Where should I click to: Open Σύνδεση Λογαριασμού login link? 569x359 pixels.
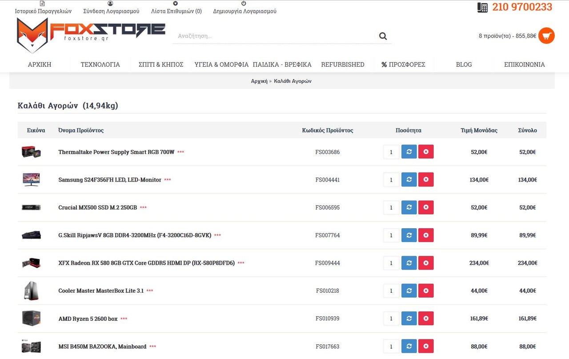tap(111, 8)
